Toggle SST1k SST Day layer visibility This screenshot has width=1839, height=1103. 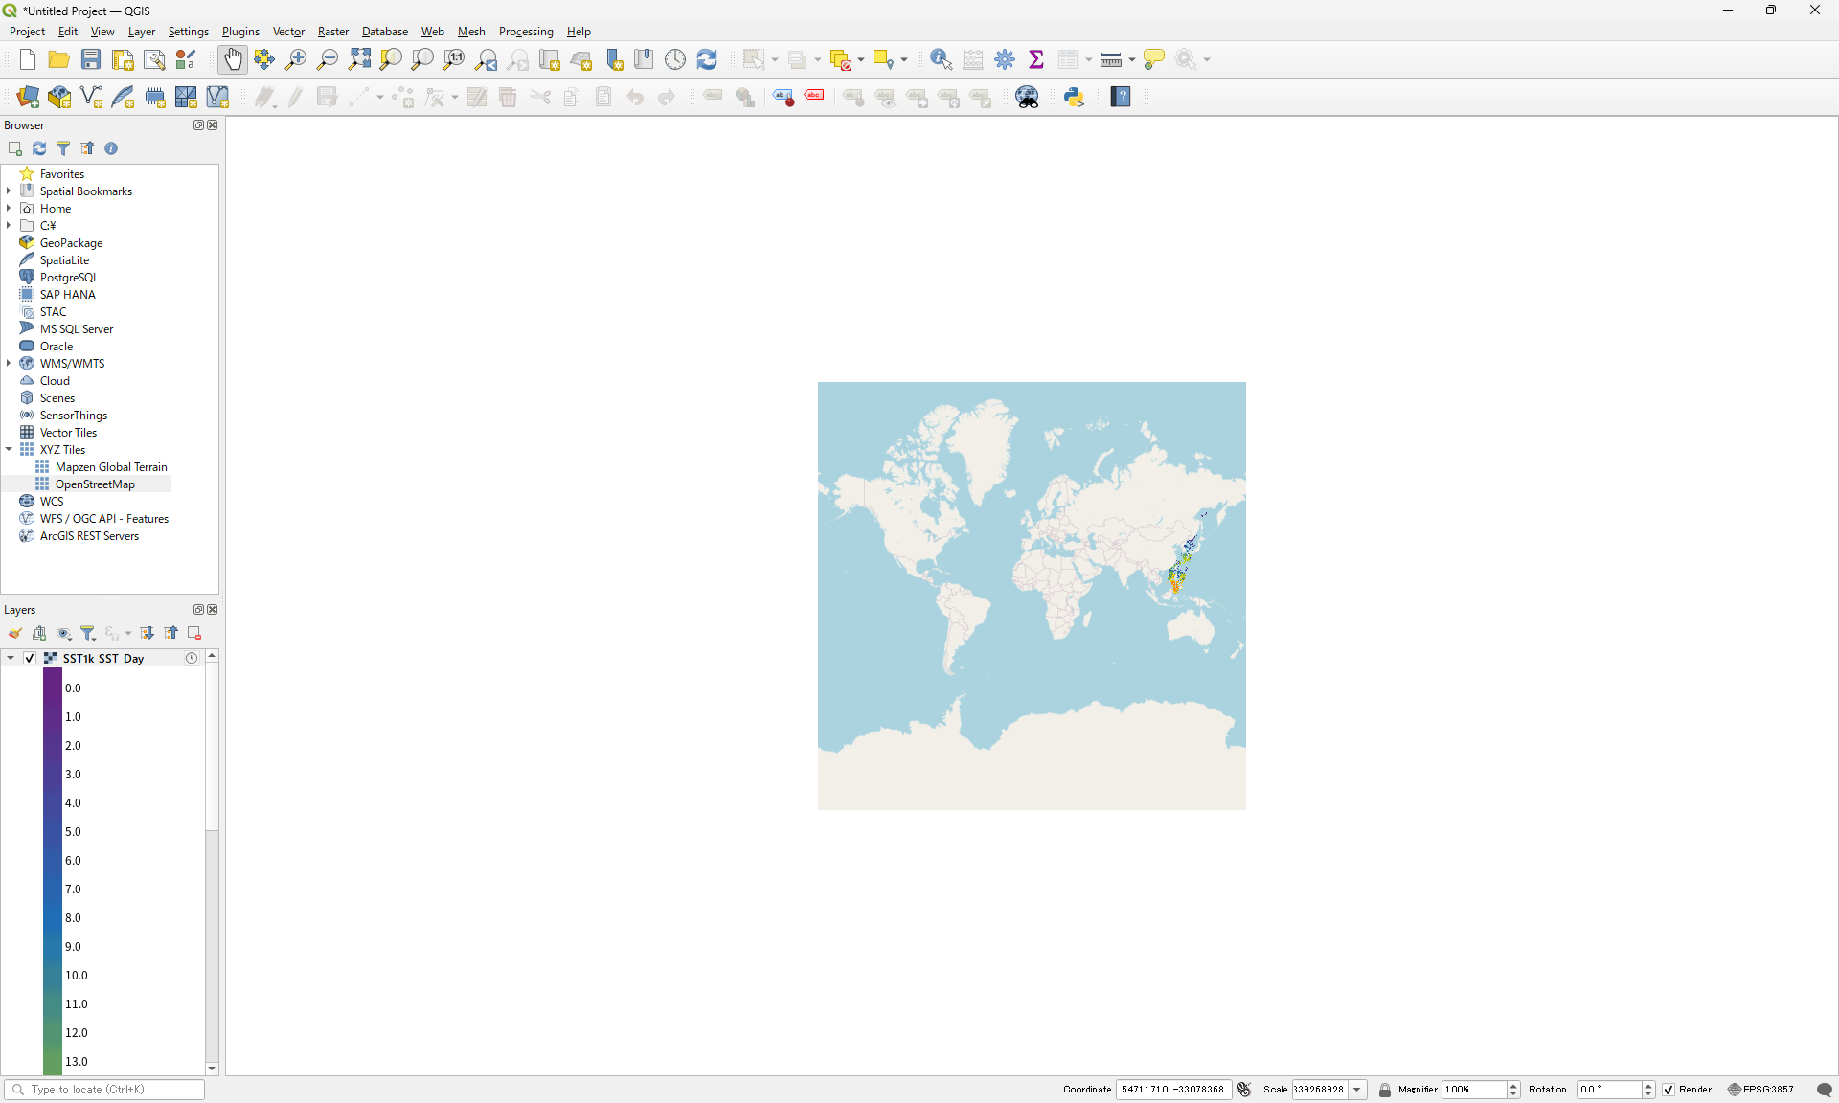pos(30,658)
